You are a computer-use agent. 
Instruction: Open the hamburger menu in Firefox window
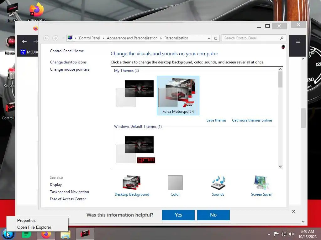(x=298, y=41)
